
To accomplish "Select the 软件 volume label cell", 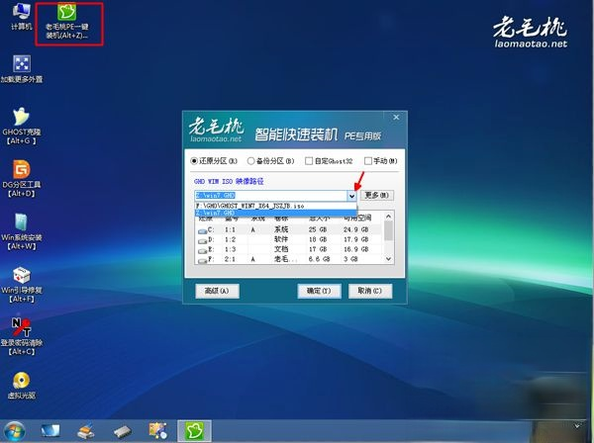I will tap(281, 239).
